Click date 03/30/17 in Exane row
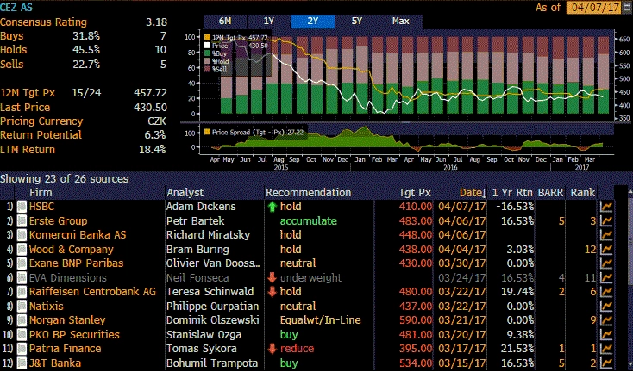The width and height of the screenshot is (633, 372). click(462, 263)
